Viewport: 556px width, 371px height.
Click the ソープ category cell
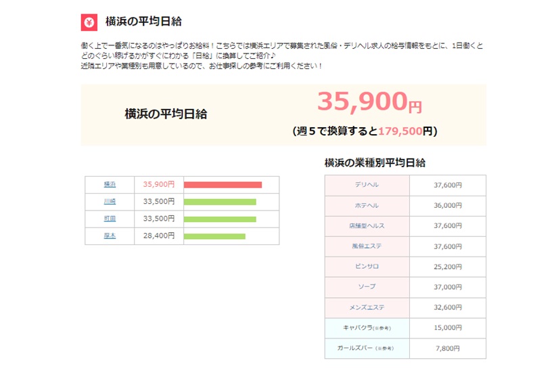pyautogui.click(x=367, y=287)
